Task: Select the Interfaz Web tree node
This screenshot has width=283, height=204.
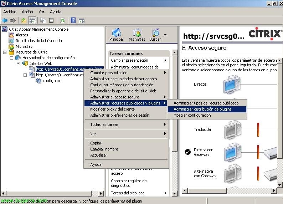Action: [x=41, y=63]
